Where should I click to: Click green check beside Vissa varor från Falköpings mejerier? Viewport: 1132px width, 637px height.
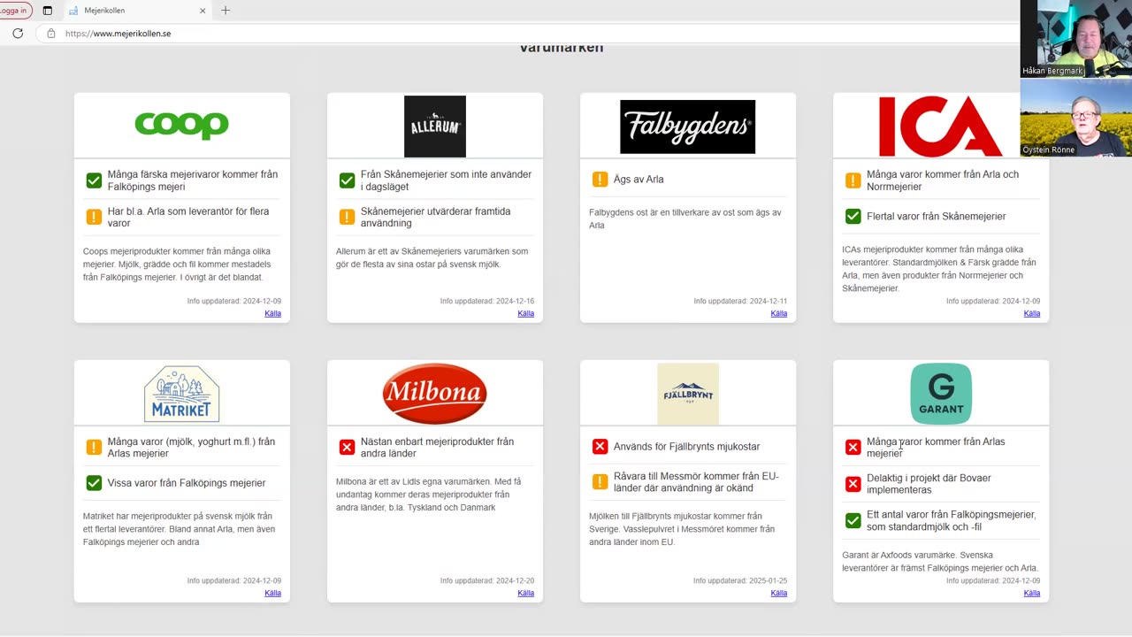point(94,483)
